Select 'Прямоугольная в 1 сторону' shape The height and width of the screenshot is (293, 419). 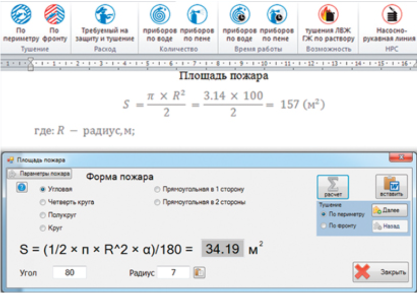199,189
